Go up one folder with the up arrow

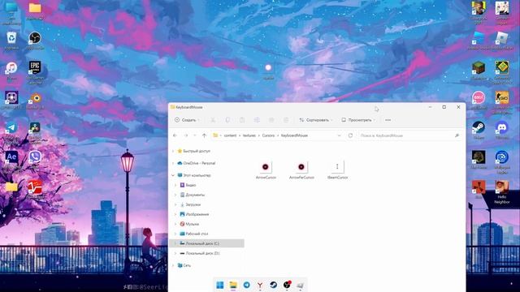[204, 135]
